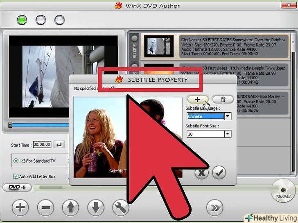The width and height of the screenshot is (298, 223).
Task: Delete subtitle with the trash button
Action: click(223, 99)
